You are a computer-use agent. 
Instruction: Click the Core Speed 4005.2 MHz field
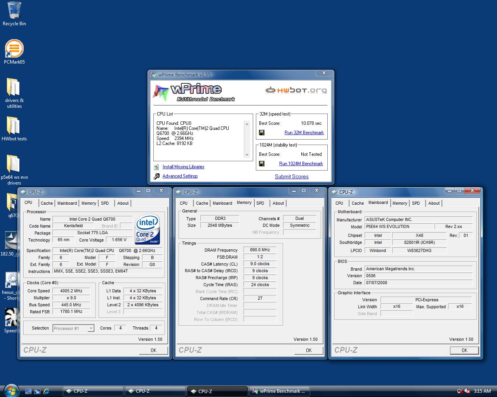click(x=71, y=291)
